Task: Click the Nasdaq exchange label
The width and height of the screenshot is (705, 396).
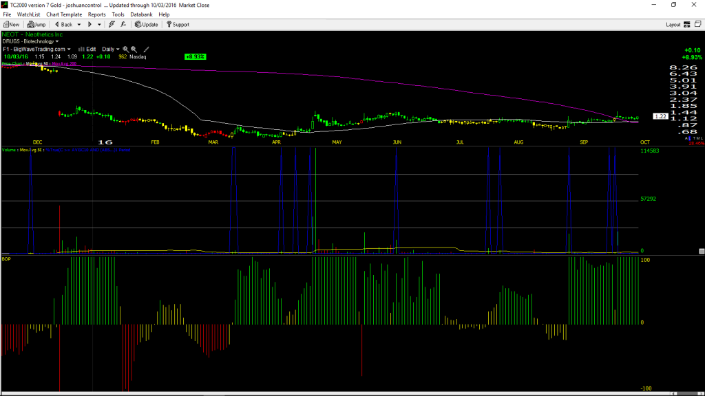Action: pyautogui.click(x=138, y=57)
